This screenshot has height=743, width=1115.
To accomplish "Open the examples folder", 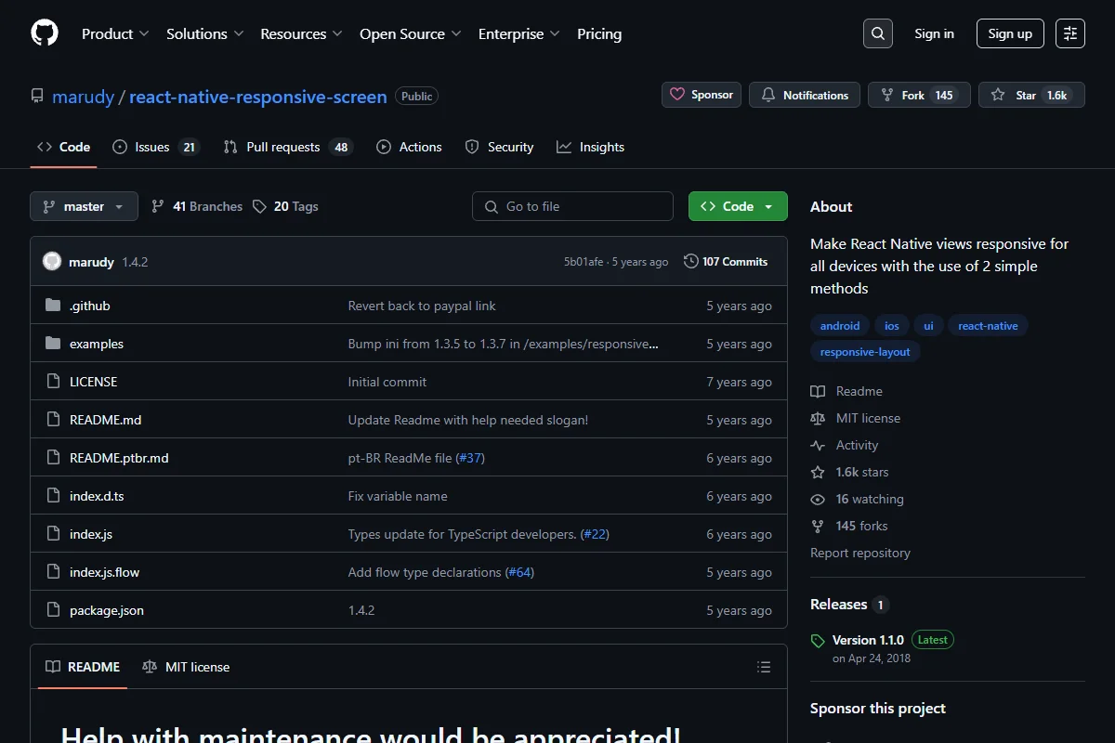I will pyautogui.click(x=97, y=344).
